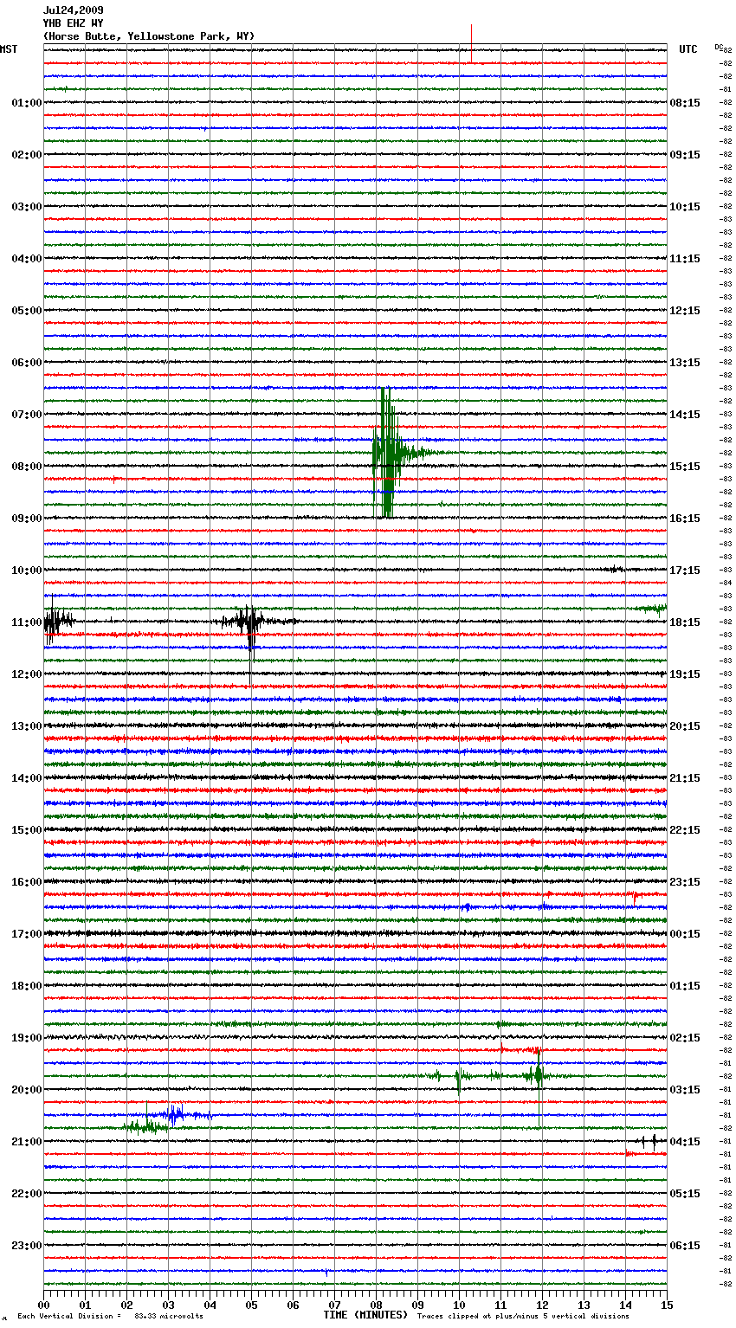Select the 19:00 MST row label

(x=26, y=1038)
